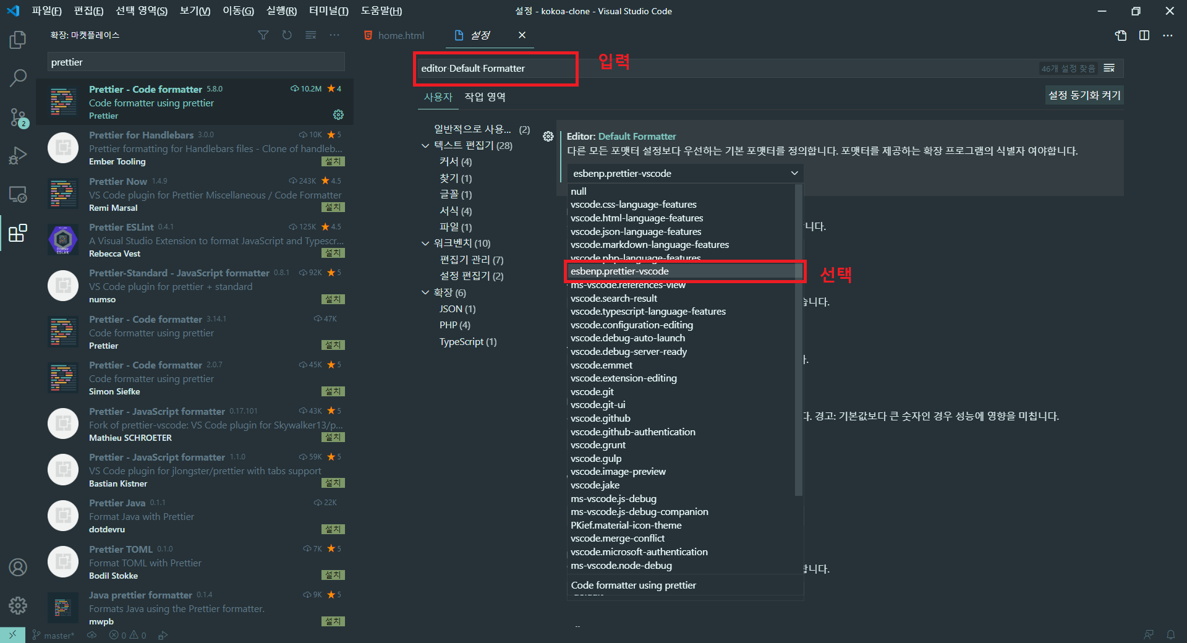Open Run and Debug view
This screenshot has width=1187, height=643.
pyautogui.click(x=18, y=155)
